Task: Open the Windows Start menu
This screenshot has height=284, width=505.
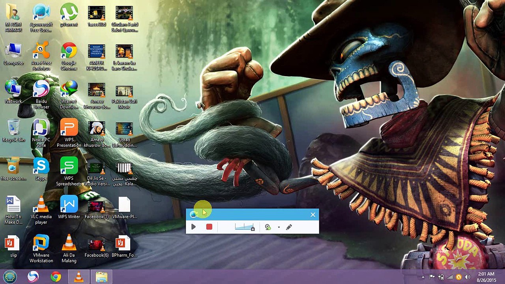Action: point(10,277)
